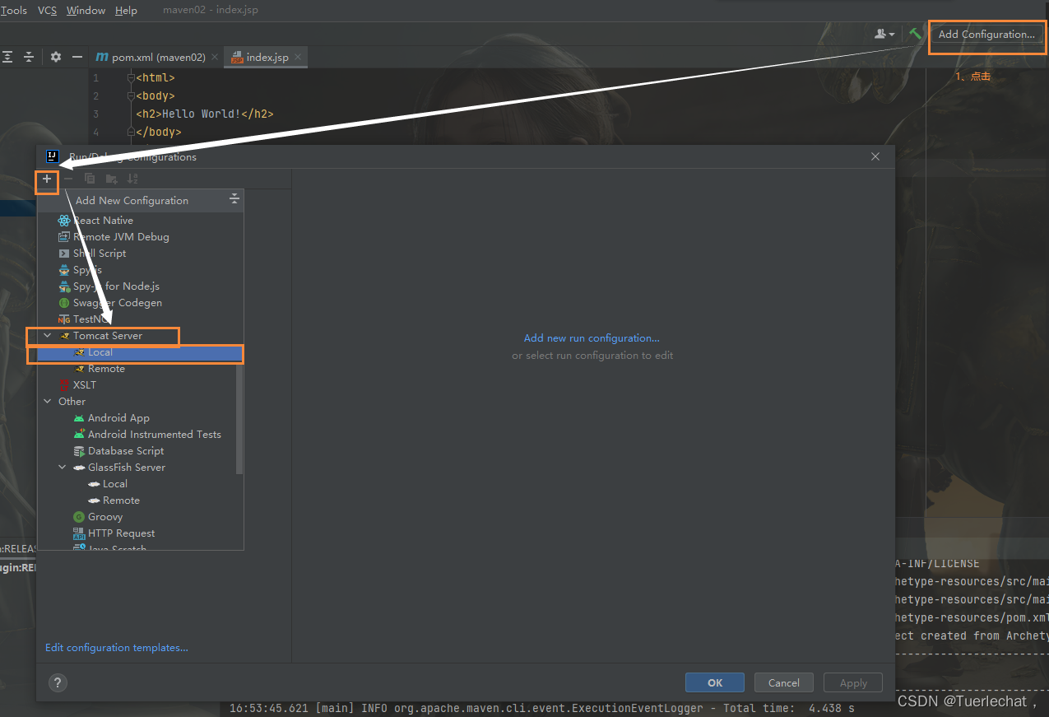Click the configuration type list scrollbar

click(x=239, y=419)
